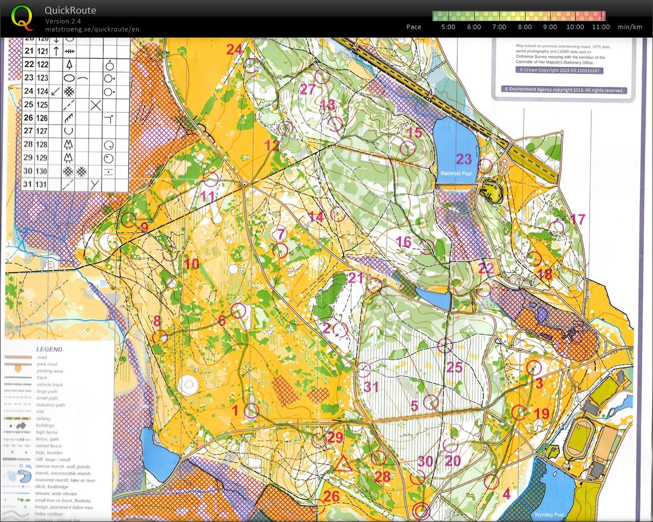Screen dimensions: 653x522
Task: Click control description row 31 131
Action: [75, 184]
